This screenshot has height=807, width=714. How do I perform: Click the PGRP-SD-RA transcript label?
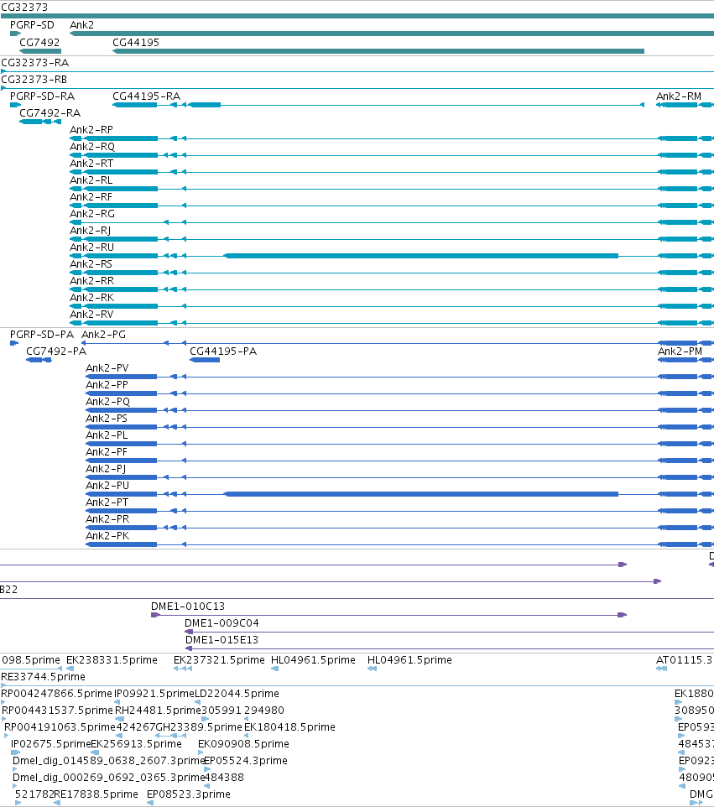42,96
